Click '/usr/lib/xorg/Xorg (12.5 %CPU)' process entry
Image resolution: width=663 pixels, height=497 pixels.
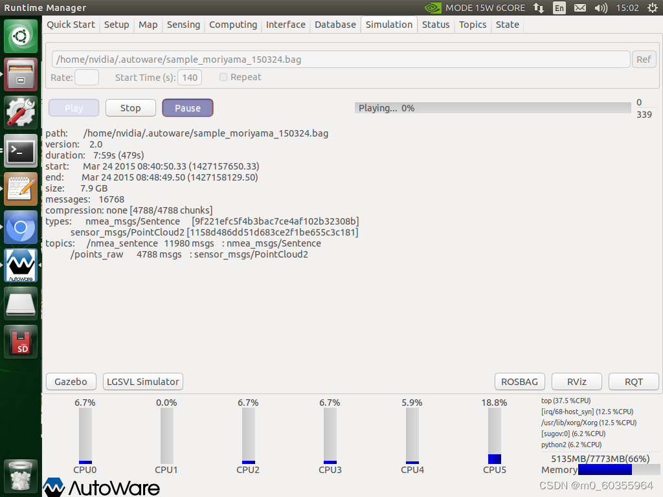pos(589,423)
